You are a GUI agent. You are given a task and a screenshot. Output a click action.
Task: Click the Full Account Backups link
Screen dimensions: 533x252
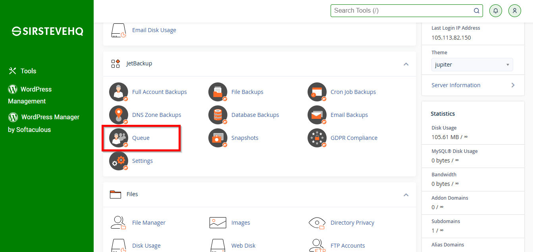160,92
